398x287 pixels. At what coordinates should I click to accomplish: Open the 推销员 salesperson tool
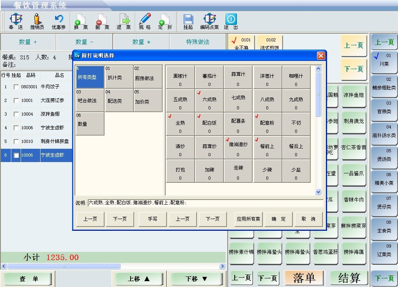point(37,21)
